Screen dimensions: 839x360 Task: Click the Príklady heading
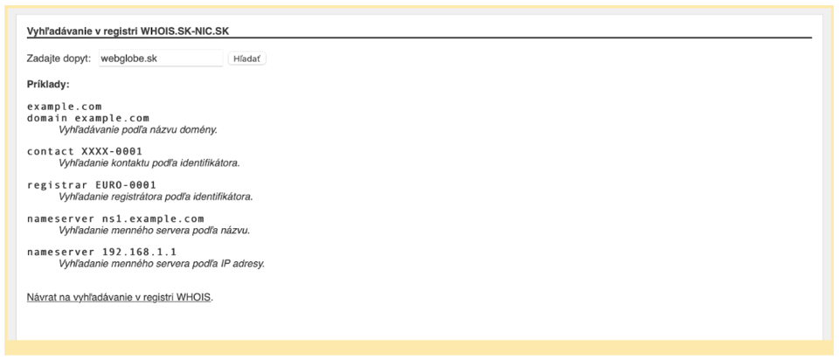48,85
